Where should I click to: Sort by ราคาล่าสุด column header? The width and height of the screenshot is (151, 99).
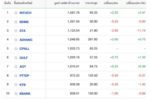[91, 3]
